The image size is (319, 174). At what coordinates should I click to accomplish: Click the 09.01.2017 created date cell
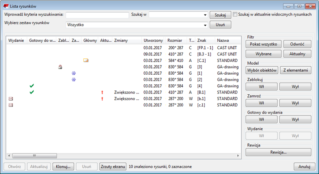[x=153, y=54]
